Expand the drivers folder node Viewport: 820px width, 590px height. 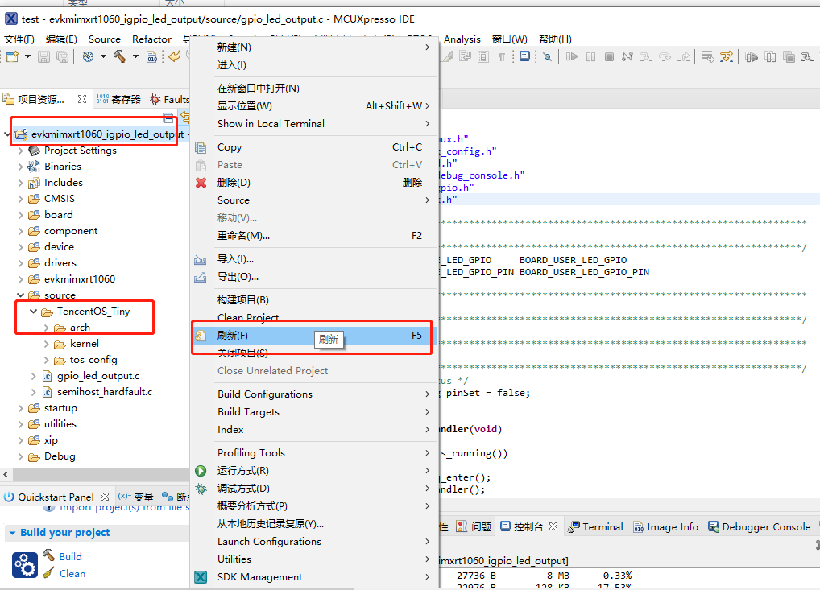click(x=20, y=263)
